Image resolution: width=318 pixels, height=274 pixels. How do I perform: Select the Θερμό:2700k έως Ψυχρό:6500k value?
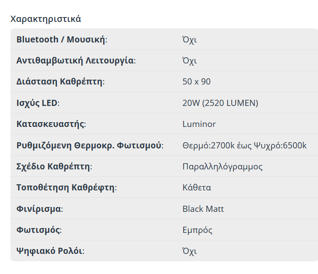point(244,145)
